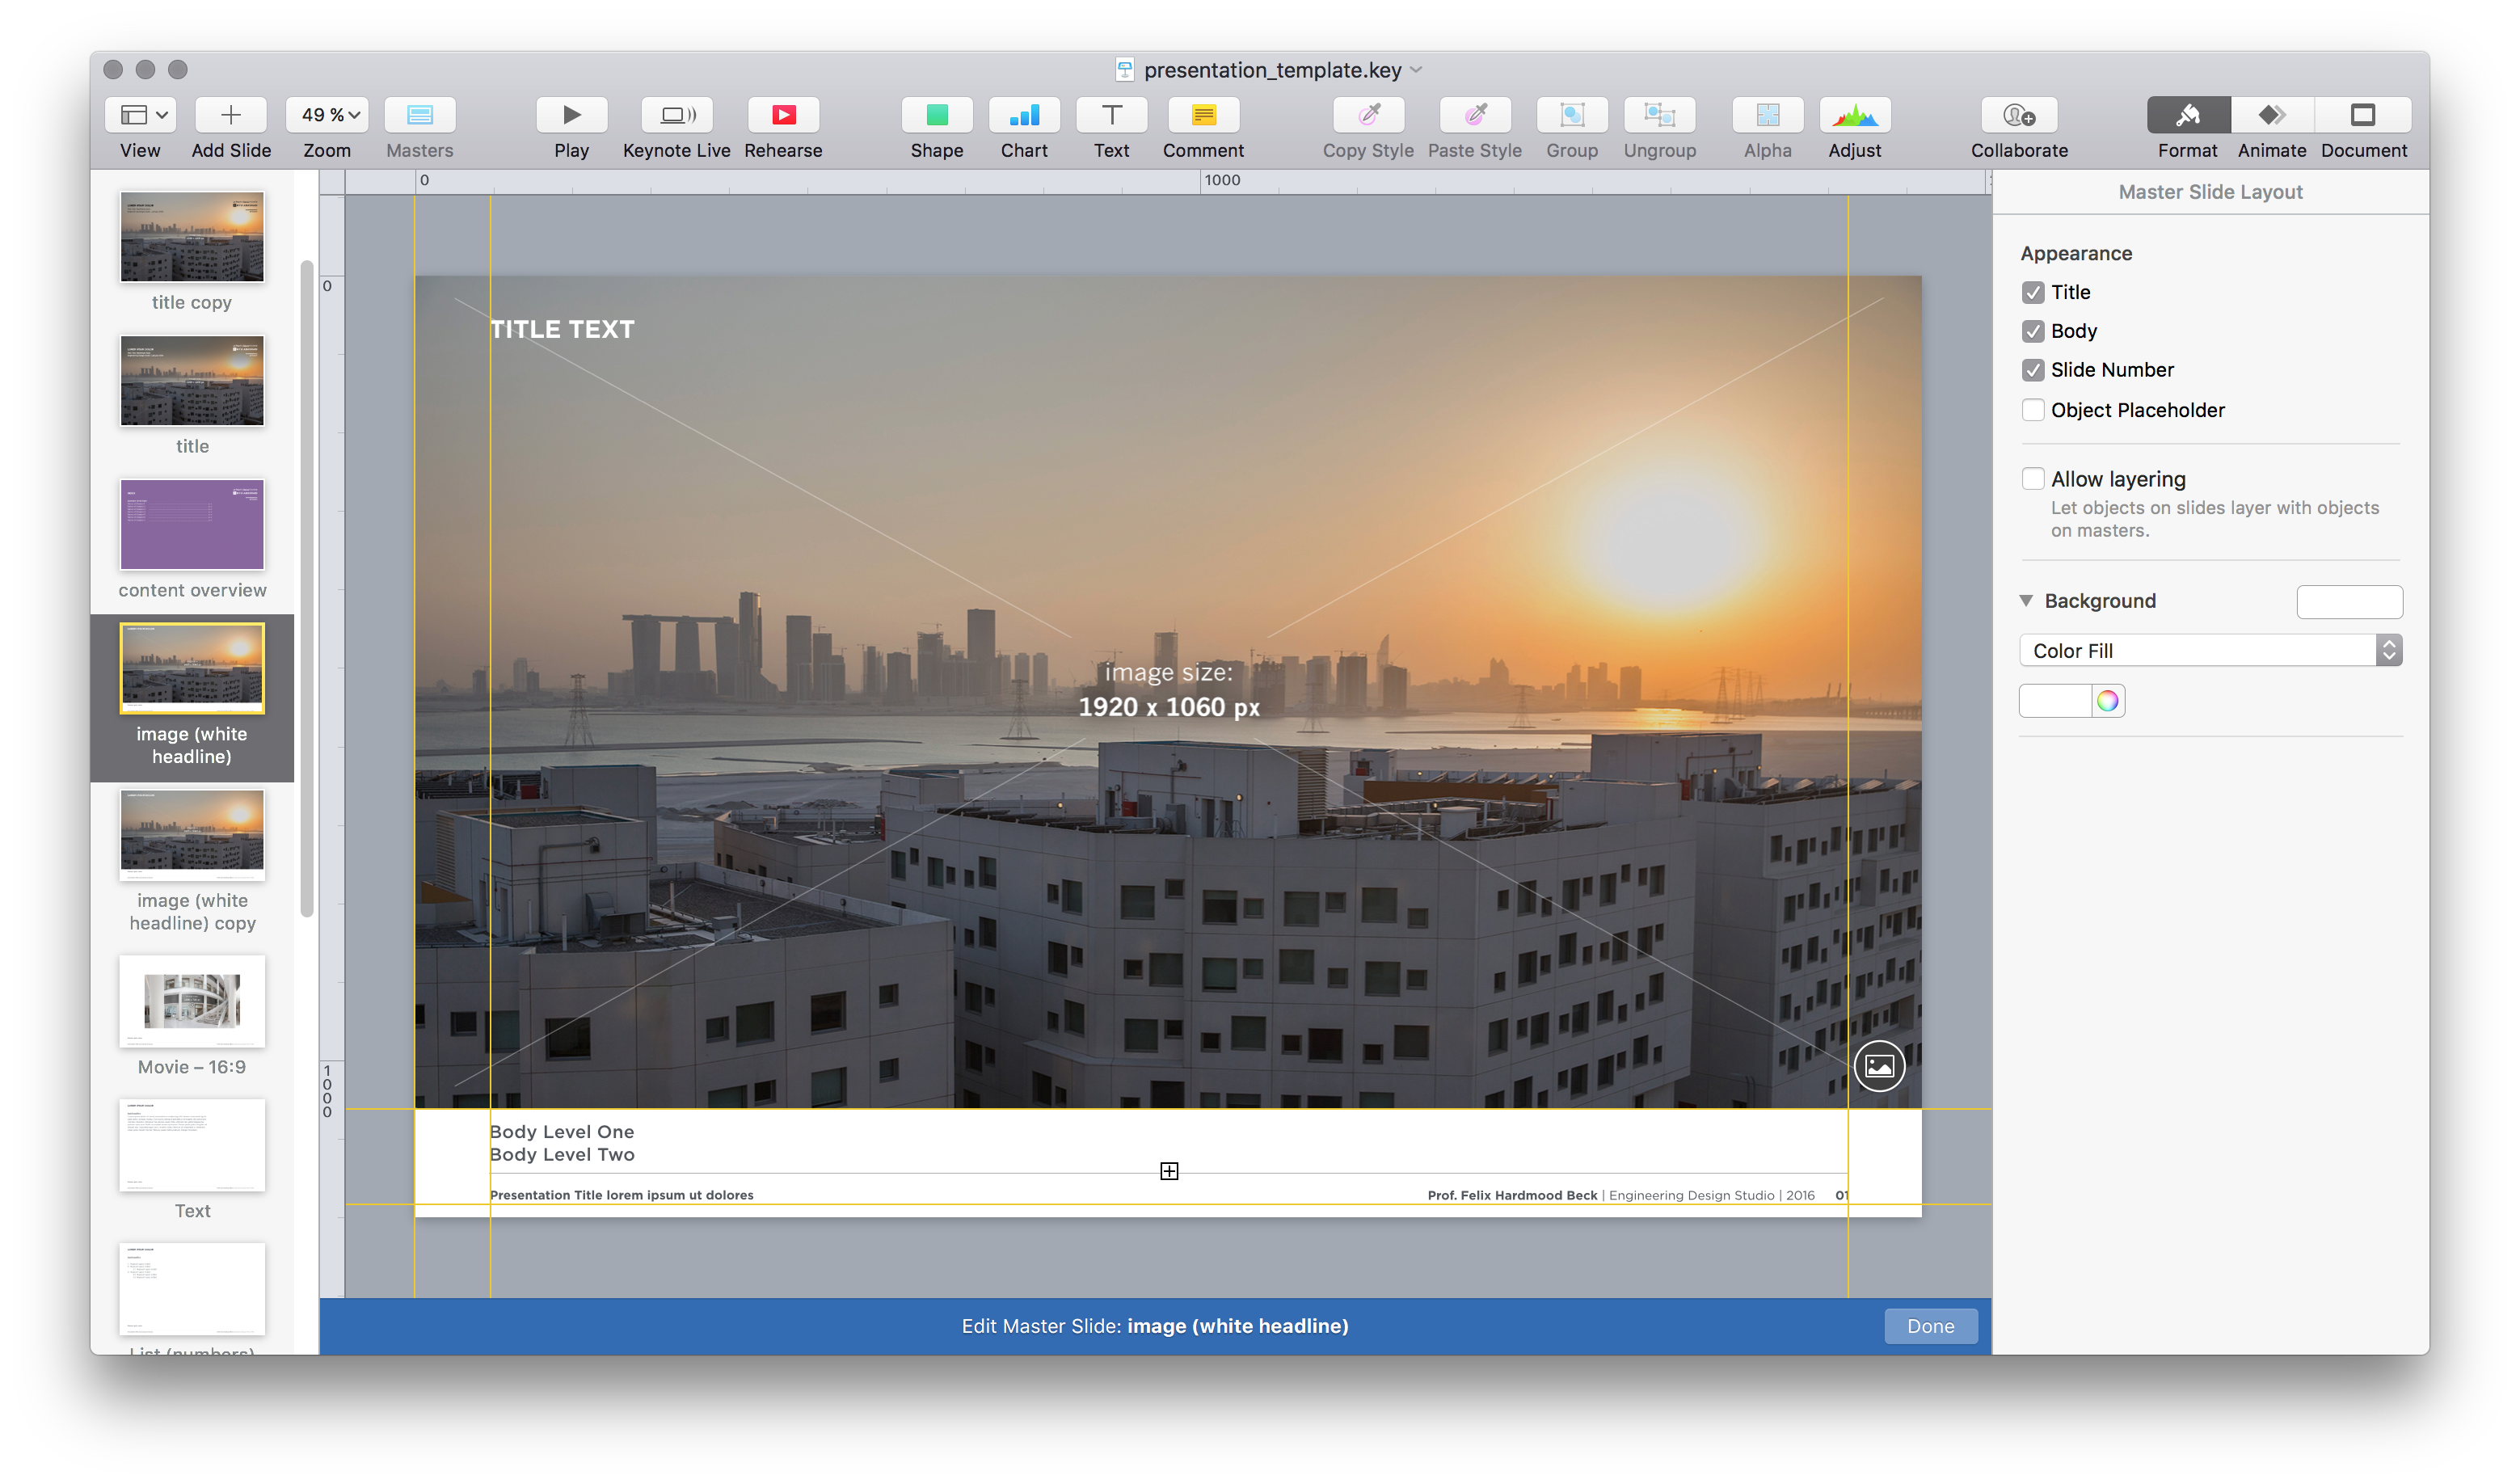Click image placeholder icon on slide
Screen dimensions: 2520x1484
tap(1879, 1066)
